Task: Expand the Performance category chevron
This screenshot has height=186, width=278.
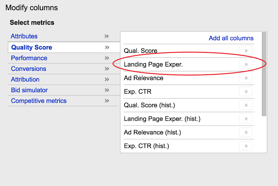Action: coord(107,58)
